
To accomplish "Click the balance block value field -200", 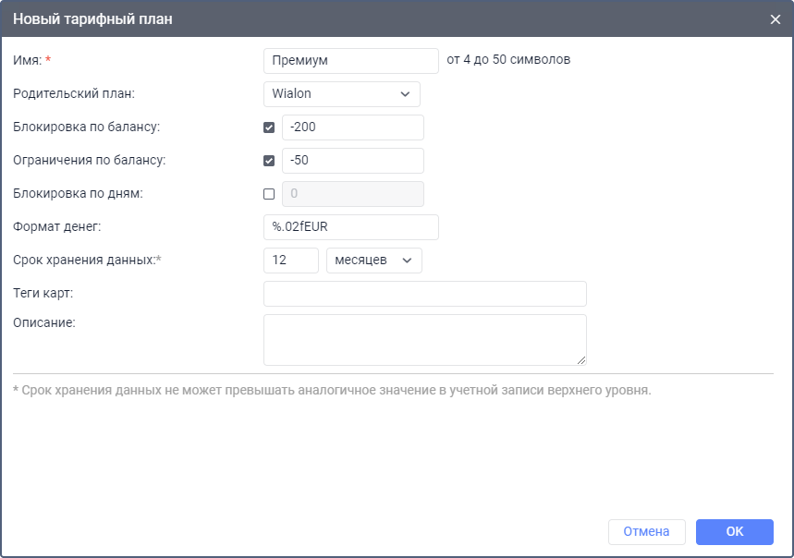I will click(352, 127).
